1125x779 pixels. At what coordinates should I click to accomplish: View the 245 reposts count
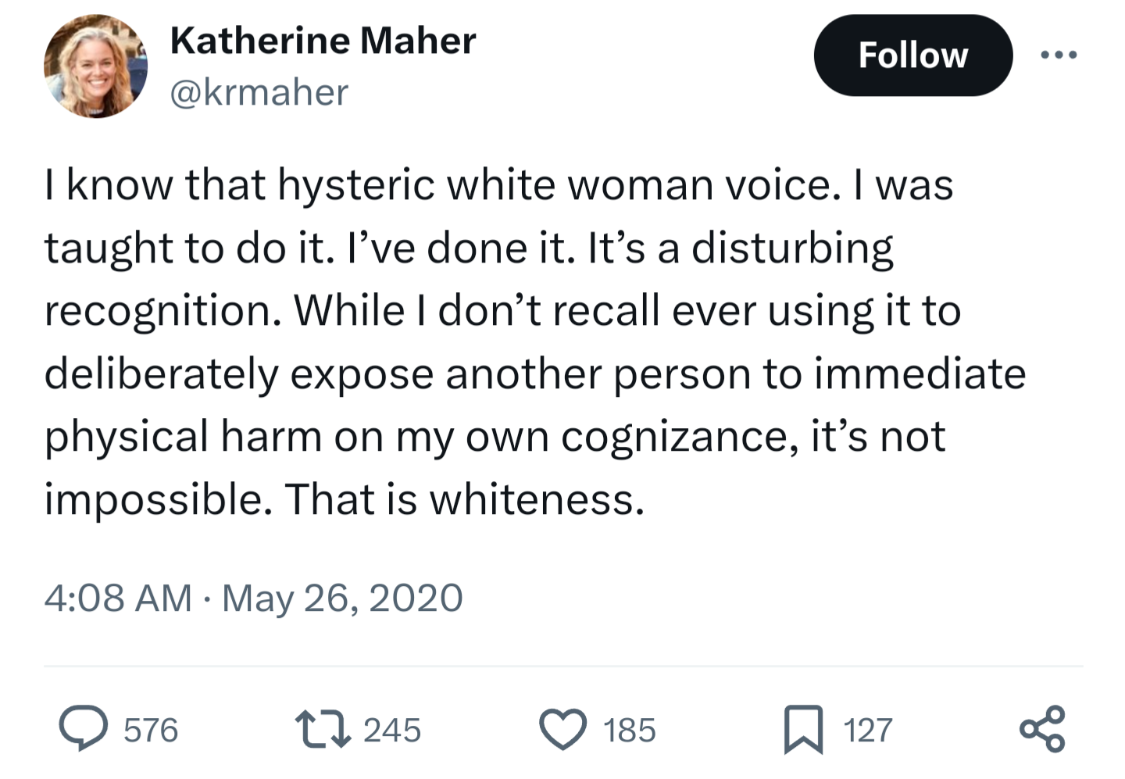coord(392,731)
